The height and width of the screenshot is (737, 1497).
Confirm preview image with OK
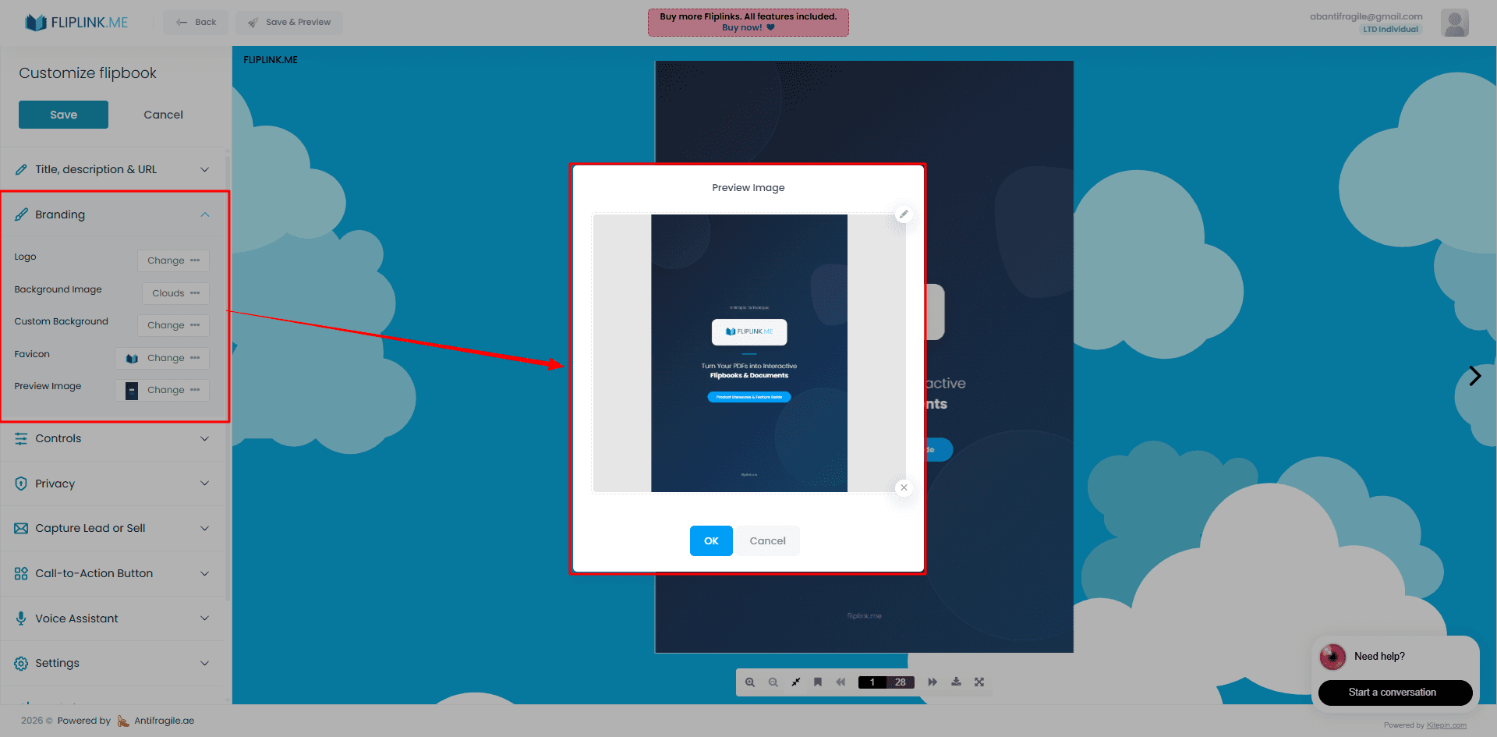pos(710,540)
